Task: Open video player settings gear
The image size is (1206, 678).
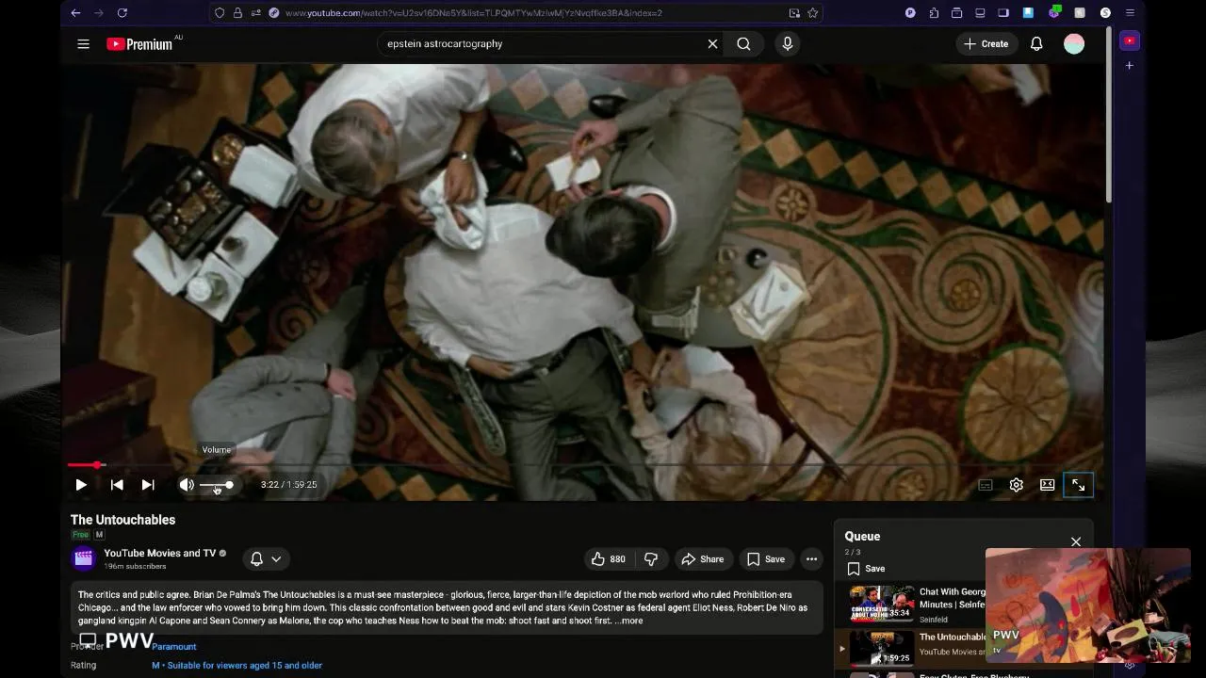Action: pyautogui.click(x=1017, y=485)
